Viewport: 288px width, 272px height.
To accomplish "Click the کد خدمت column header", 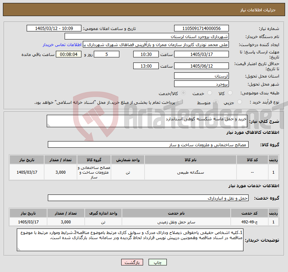I will [249, 213].
